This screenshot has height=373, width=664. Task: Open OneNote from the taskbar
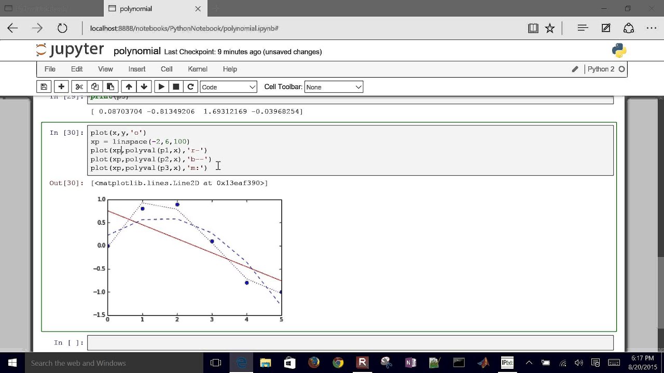[x=410, y=363]
